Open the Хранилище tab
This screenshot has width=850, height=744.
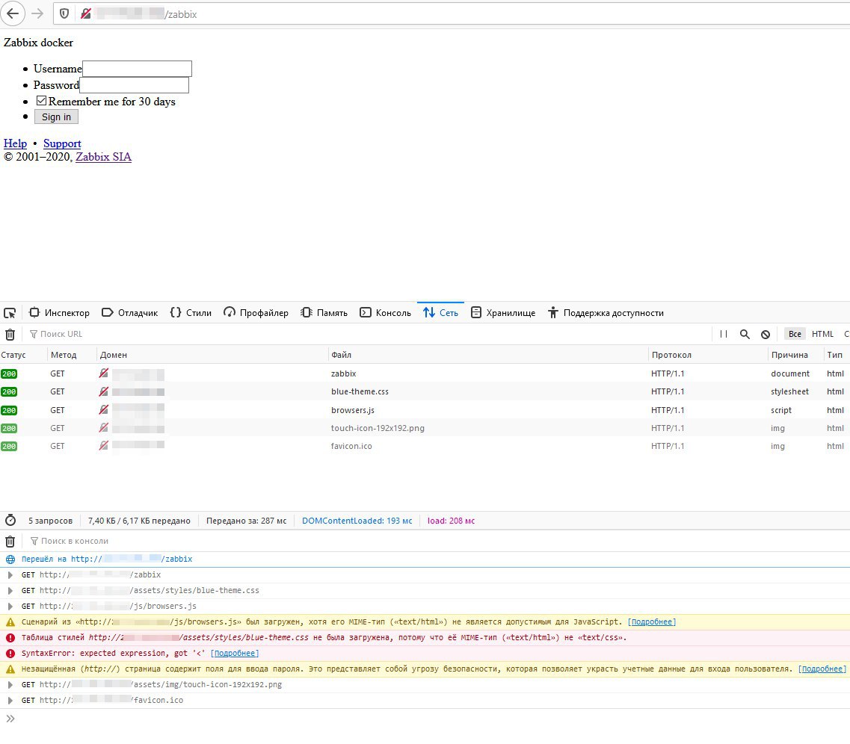click(503, 313)
